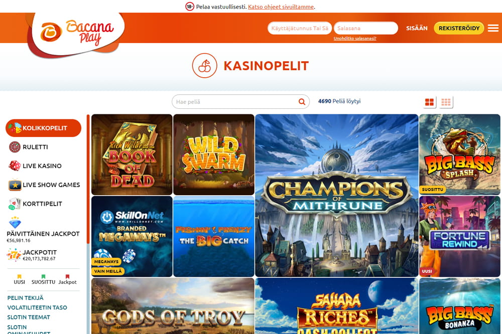Image resolution: width=502 pixels, height=334 pixels.
Task: Expand the SLOTIN TEEMAT filter
Action: click(x=29, y=317)
